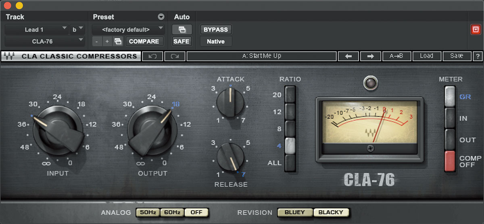484x224 pixels.
Task: Click the yellow minimize window button
Action: (19, 6)
